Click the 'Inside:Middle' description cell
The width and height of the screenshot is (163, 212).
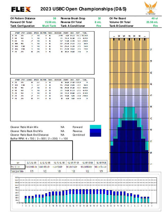pos(58,167)
